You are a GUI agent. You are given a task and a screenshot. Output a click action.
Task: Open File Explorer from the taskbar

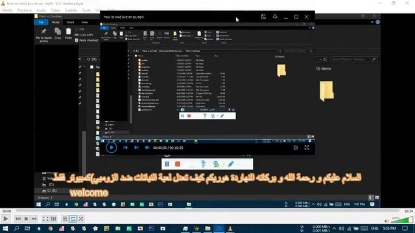click(x=207, y=228)
